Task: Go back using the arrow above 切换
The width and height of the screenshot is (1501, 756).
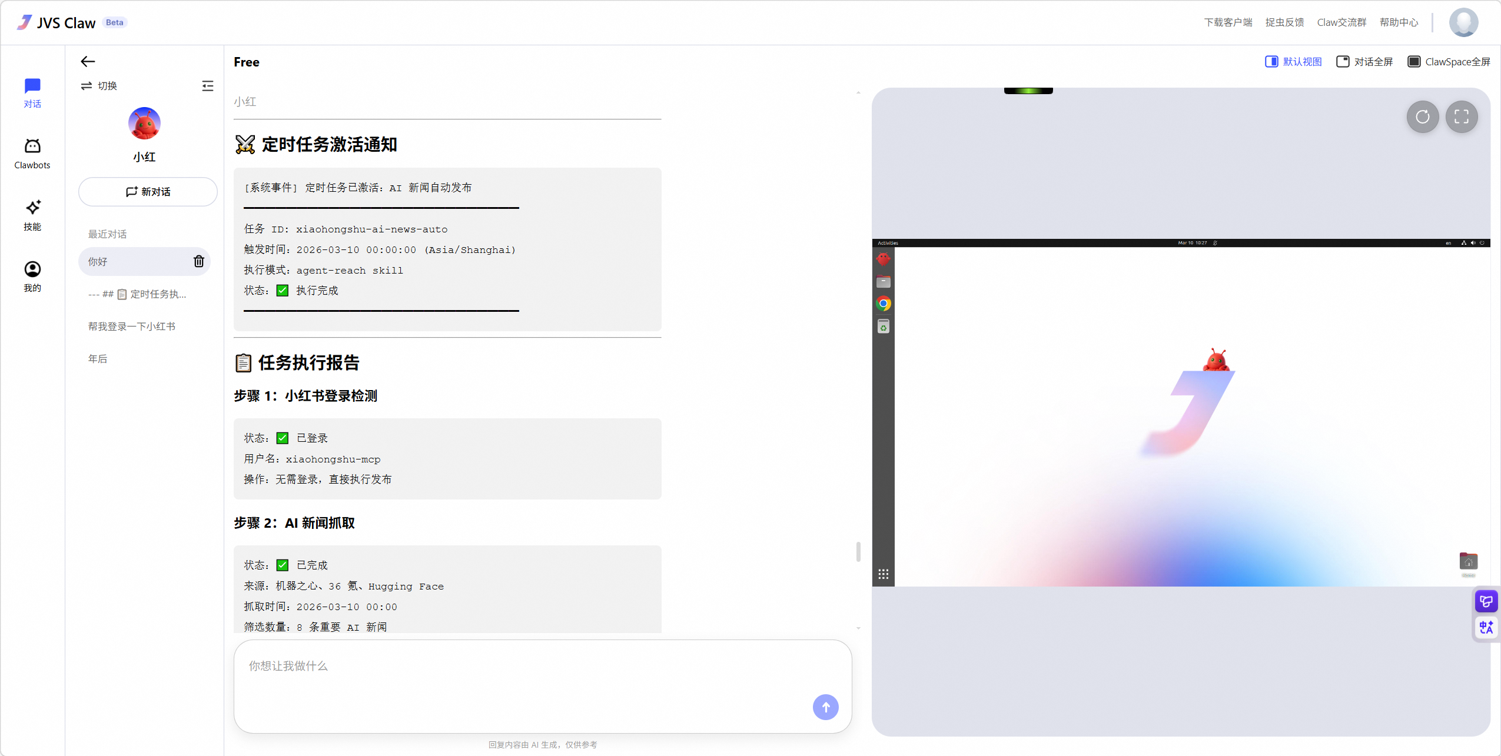Action: click(x=87, y=61)
